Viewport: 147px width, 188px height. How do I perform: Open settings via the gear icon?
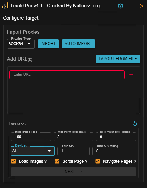pos(121,6)
